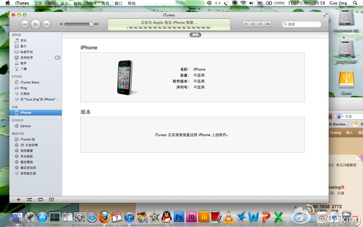This screenshot has width=363, height=227.
Task: Open BOOTCAMP drive on desktop
Action: coord(346,52)
